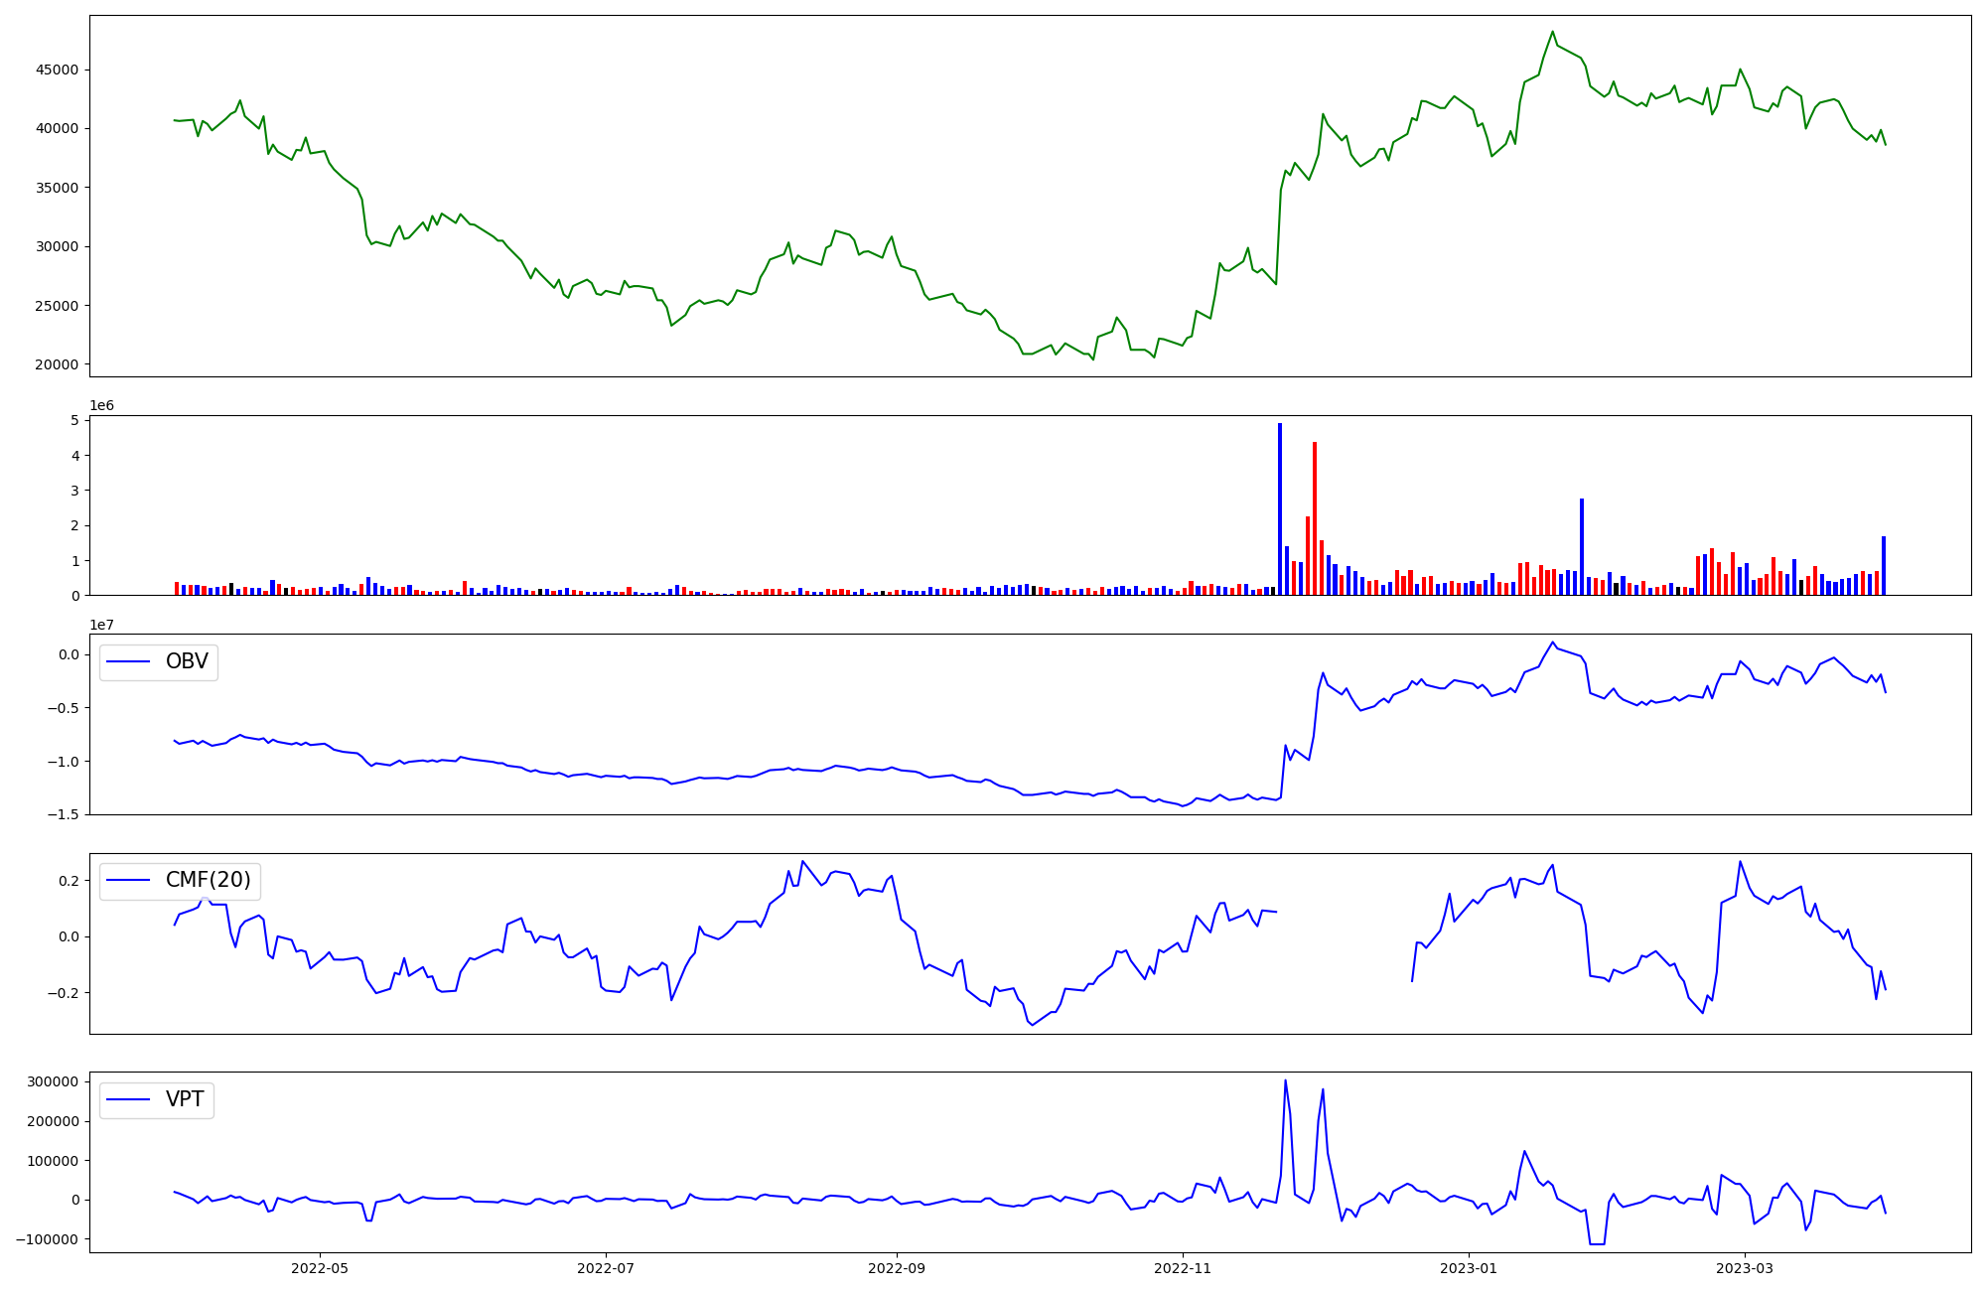Select the 2023-01 date tick label
1986x1291 pixels.
(1469, 1268)
